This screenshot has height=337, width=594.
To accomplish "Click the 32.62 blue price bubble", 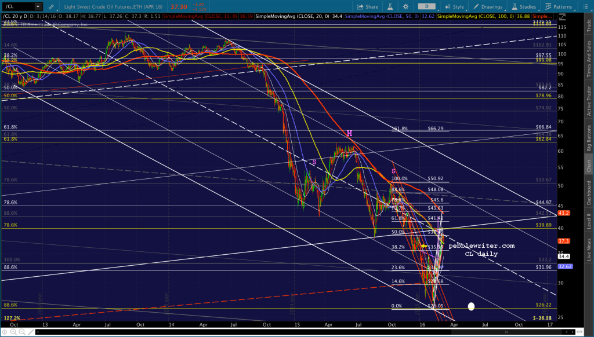I will (x=565, y=267).
